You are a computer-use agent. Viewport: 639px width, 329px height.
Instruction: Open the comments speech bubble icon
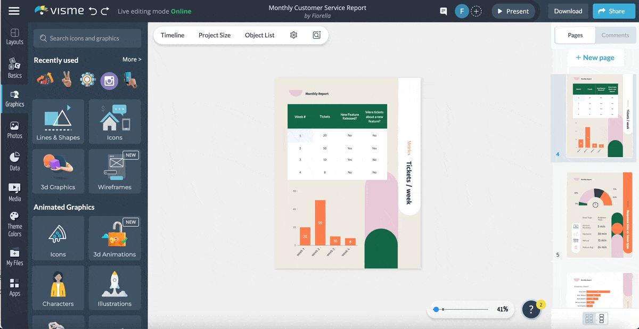click(x=443, y=11)
